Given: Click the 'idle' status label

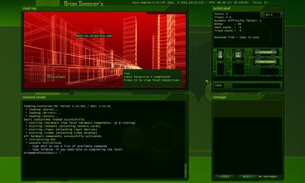Looking at the screenshot, I should [218, 85].
